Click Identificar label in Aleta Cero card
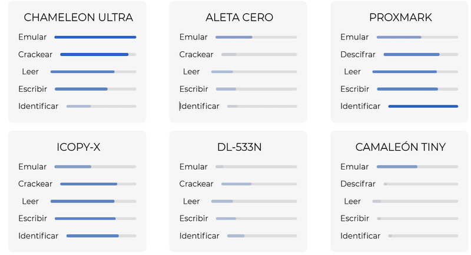This screenshot has width=471, height=255. coord(200,107)
